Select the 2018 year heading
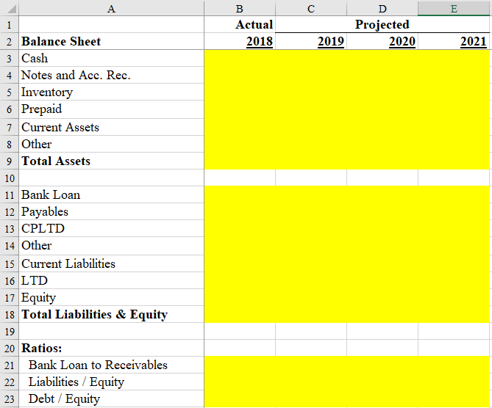492x408 pixels. point(240,41)
